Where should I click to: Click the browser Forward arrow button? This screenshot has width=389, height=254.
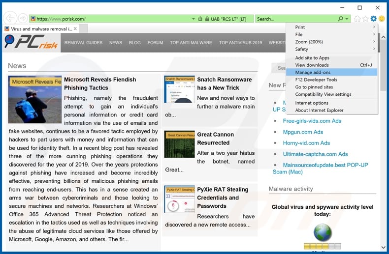point(23,18)
